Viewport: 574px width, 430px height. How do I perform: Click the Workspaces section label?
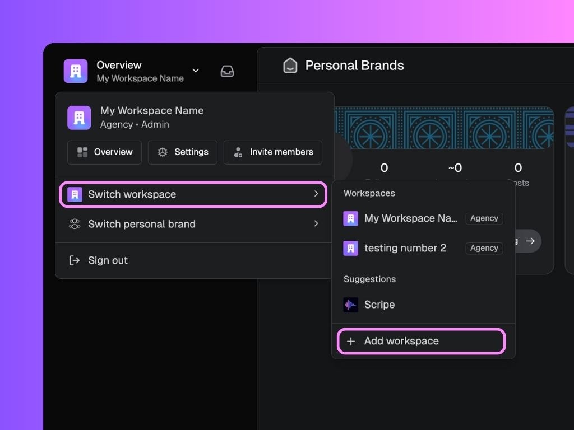pos(369,193)
